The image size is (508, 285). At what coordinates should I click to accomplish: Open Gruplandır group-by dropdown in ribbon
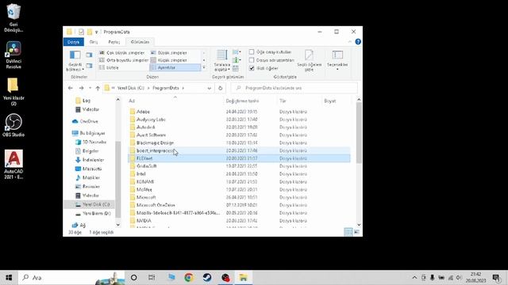click(x=237, y=52)
